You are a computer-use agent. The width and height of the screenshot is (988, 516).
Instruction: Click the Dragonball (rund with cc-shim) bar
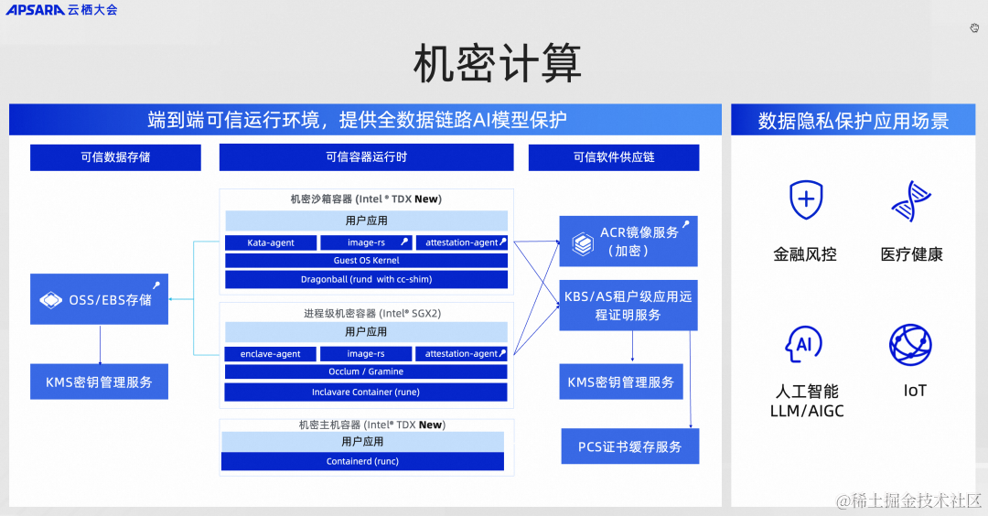[x=366, y=279]
